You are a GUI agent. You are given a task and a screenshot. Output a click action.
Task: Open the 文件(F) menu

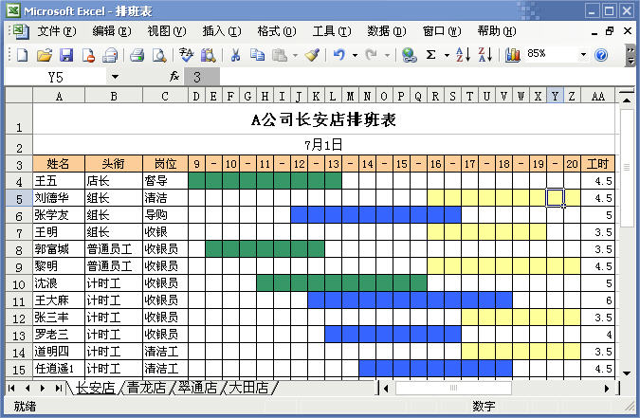[x=57, y=31]
